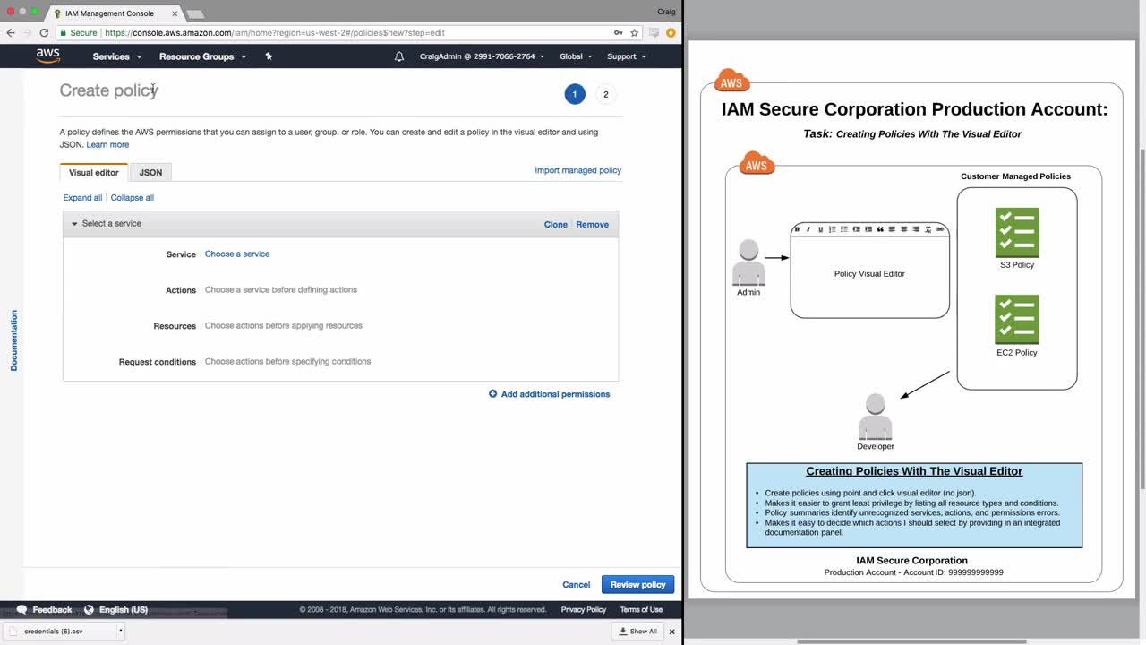Expand the Resource Groups menu
The height and width of the screenshot is (645, 1146).
coord(202,56)
